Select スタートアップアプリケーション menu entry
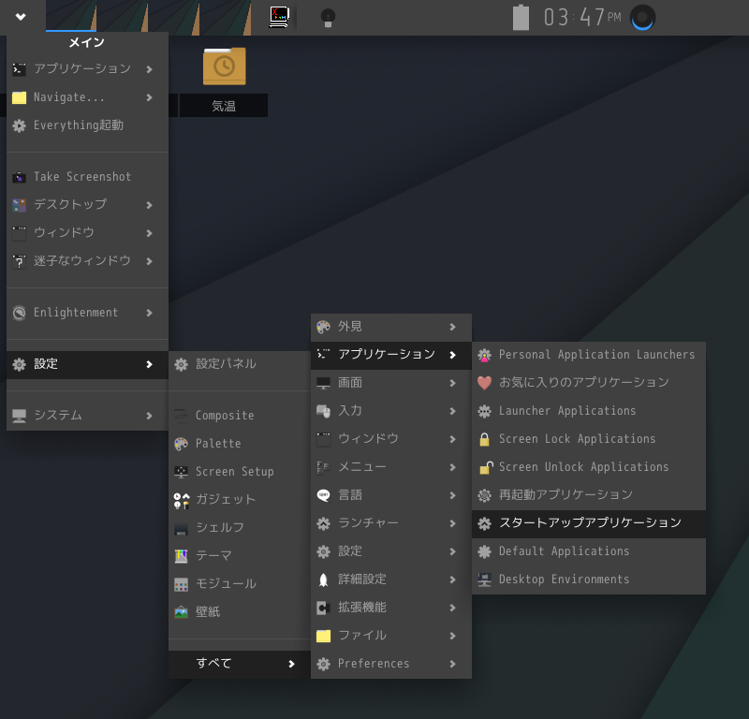The height and width of the screenshot is (719, 749). (589, 524)
